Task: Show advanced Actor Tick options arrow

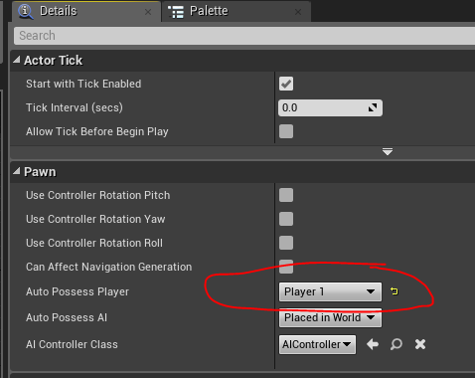Action: click(388, 152)
